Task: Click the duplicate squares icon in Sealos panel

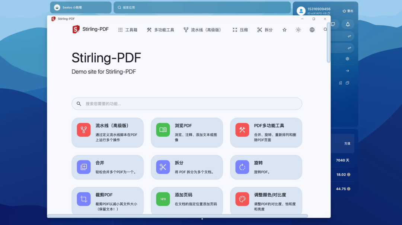Action: click(347, 83)
